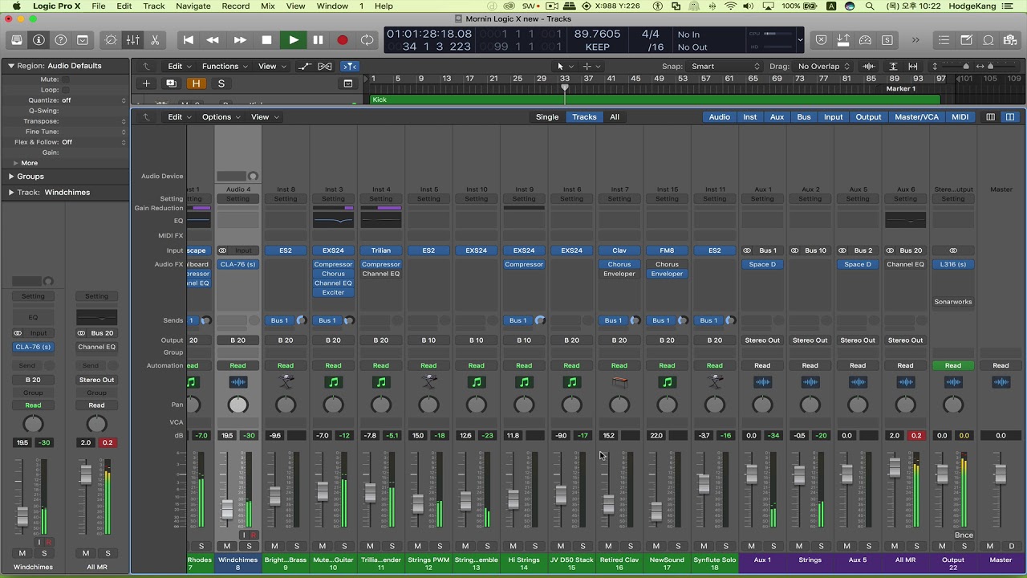The image size is (1027, 578).
Task: Click the green Play button
Action: 293,40
